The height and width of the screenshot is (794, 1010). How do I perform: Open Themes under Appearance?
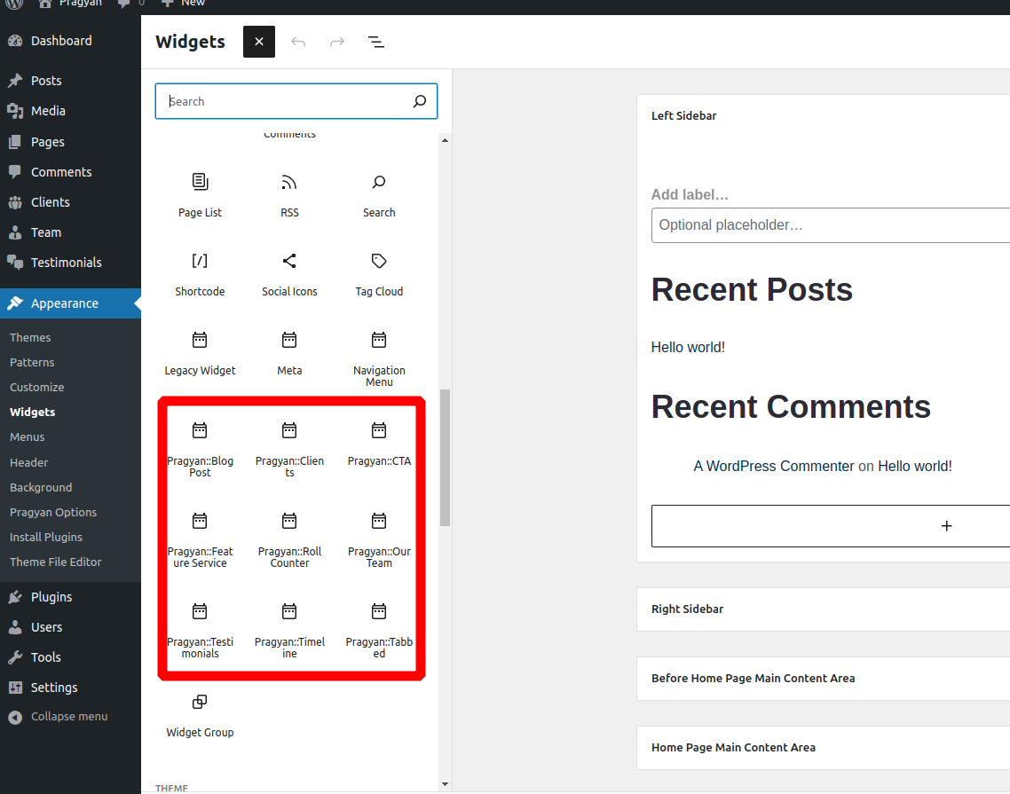pos(30,337)
